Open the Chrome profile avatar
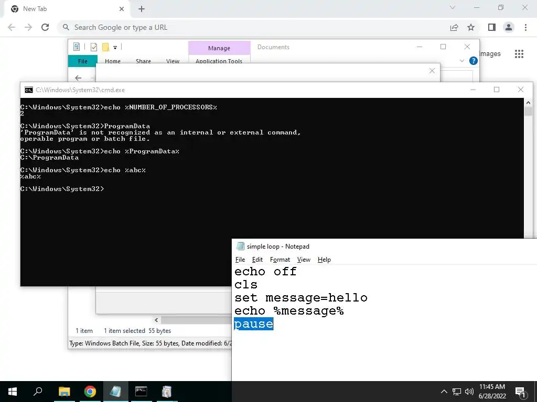The width and height of the screenshot is (537, 402). (x=509, y=27)
